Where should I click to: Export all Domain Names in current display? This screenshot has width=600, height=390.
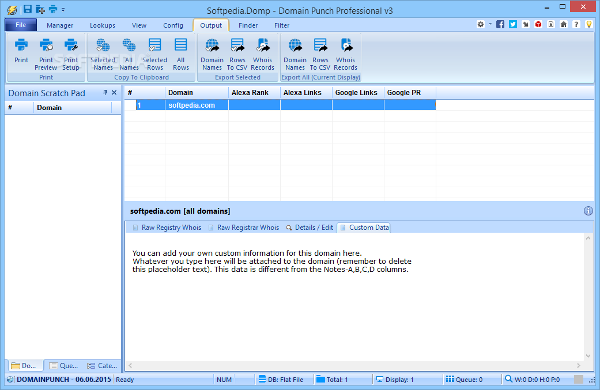[x=295, y=54]
